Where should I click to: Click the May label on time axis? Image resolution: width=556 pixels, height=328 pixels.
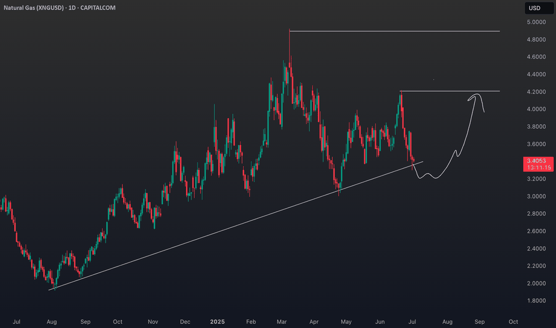(346, 321)
